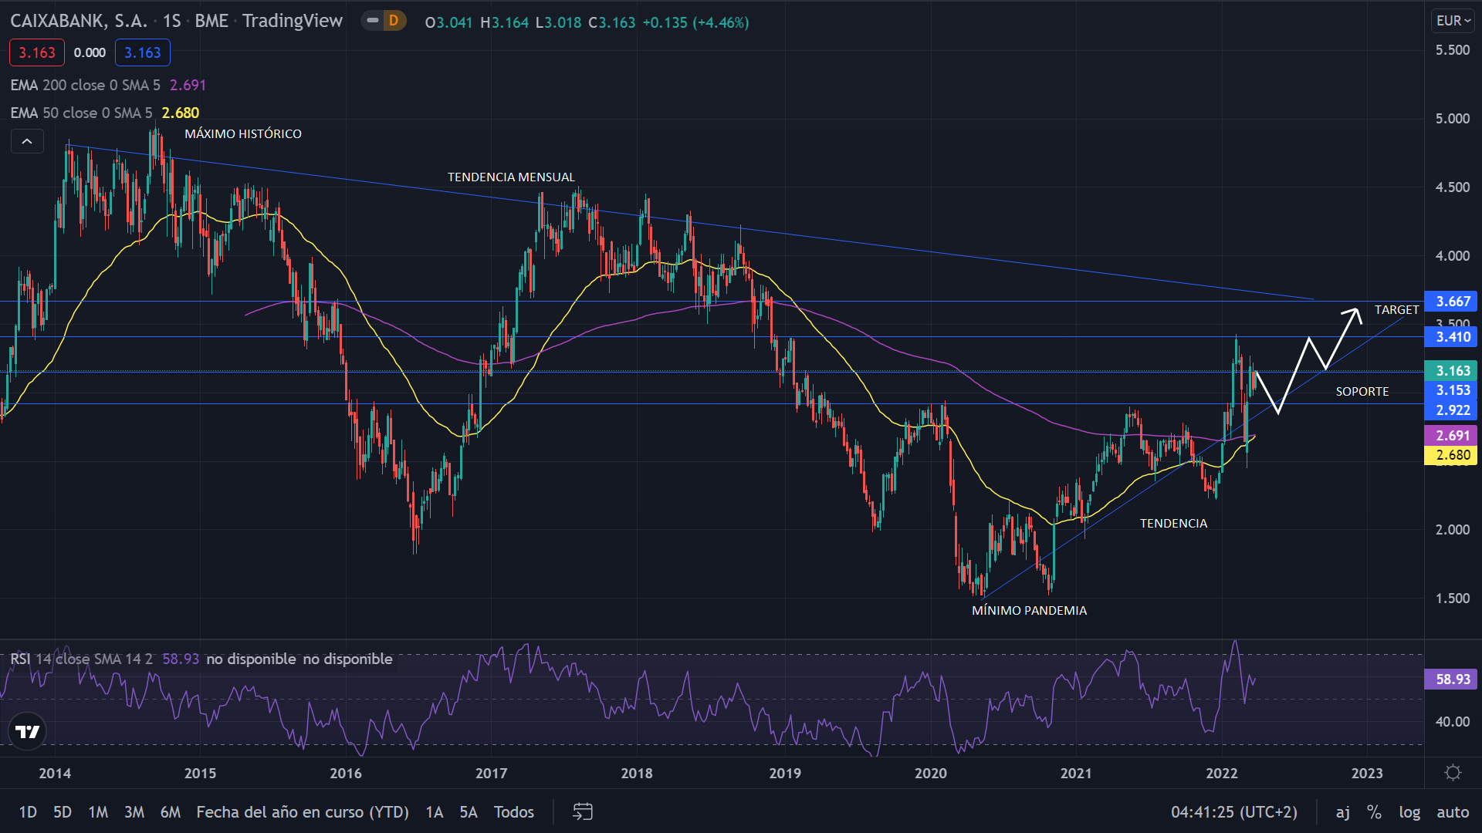1482x833 pixels.
Task: Click the red sell price 3.163 box
Action: (x=37, y=52)
